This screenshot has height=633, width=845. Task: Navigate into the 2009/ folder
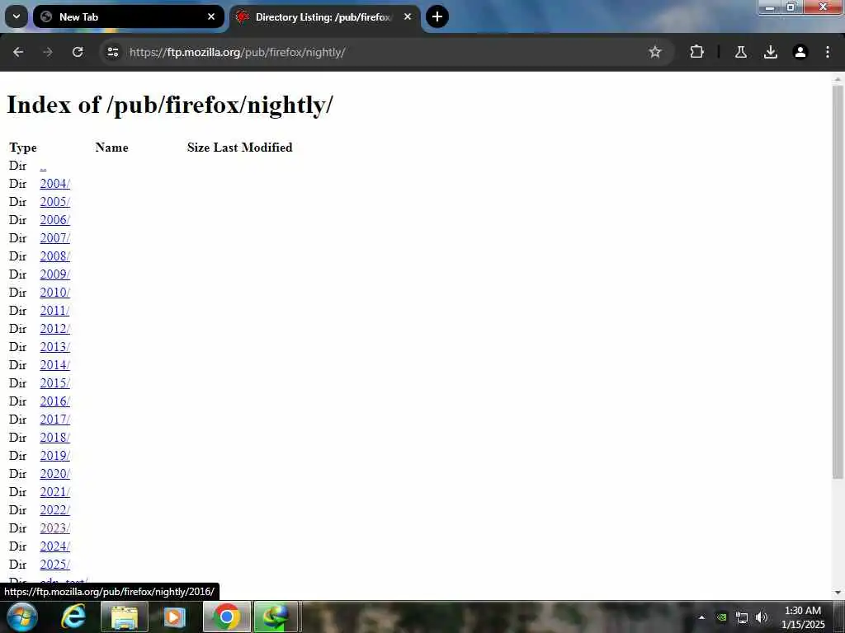(55, 274)
